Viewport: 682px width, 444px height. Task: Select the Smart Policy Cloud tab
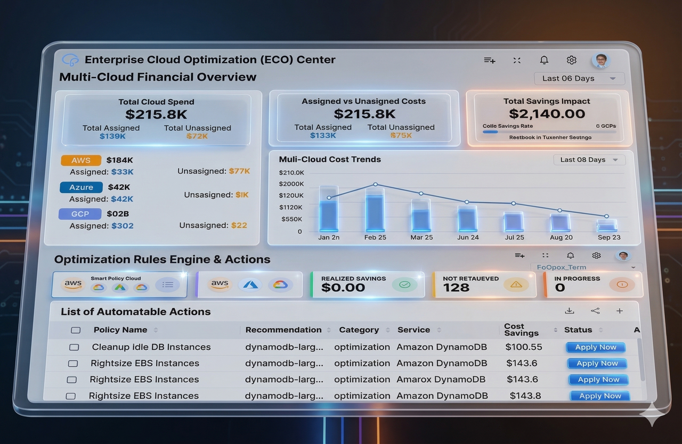pyautogui.click(x=118, y=284)
